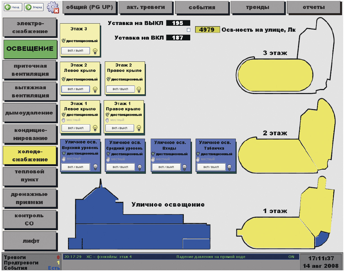Screen dimensions: 344x272
Task: Open the события tab
Action: click(x=202, y=7)
